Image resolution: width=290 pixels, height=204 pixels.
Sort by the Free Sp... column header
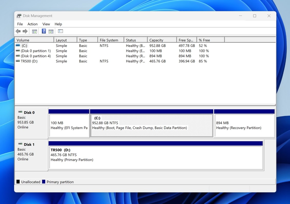[x=187, y=40]
